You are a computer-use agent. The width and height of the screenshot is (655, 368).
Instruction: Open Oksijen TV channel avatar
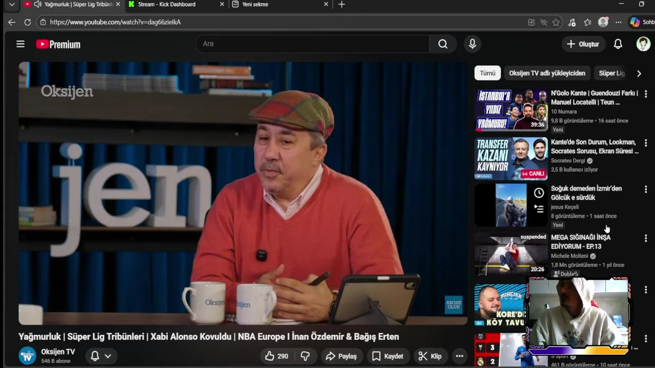click(x=27, y=356)
